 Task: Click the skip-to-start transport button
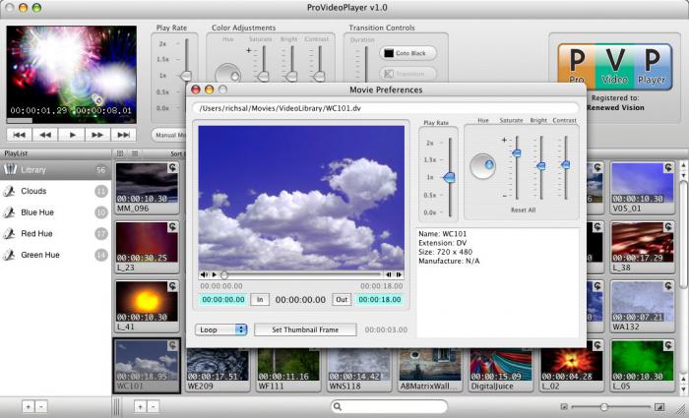(x=20, y=134)
